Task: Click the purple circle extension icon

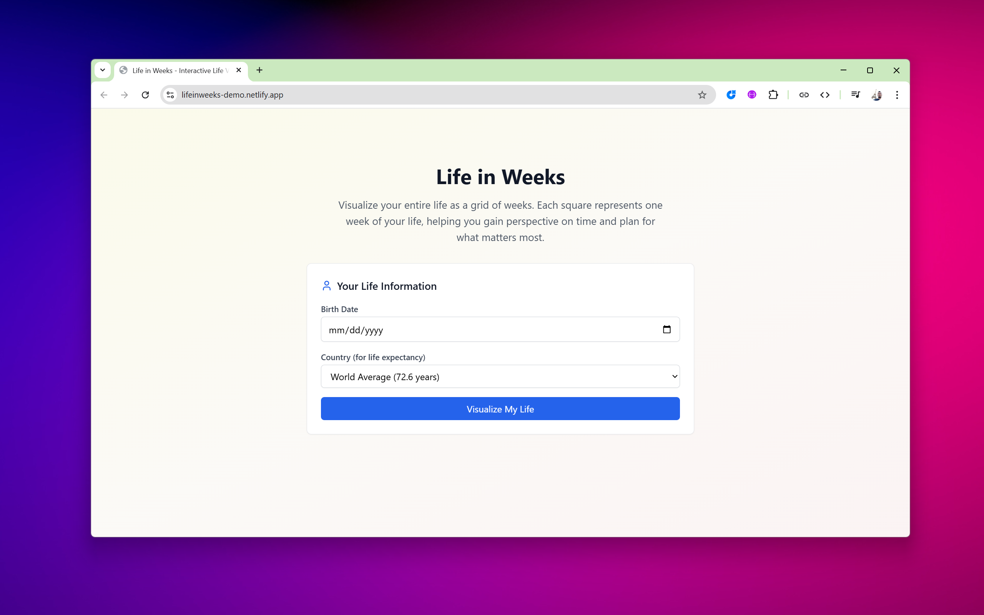Action: pyautogui.click(x=752, y=95)
